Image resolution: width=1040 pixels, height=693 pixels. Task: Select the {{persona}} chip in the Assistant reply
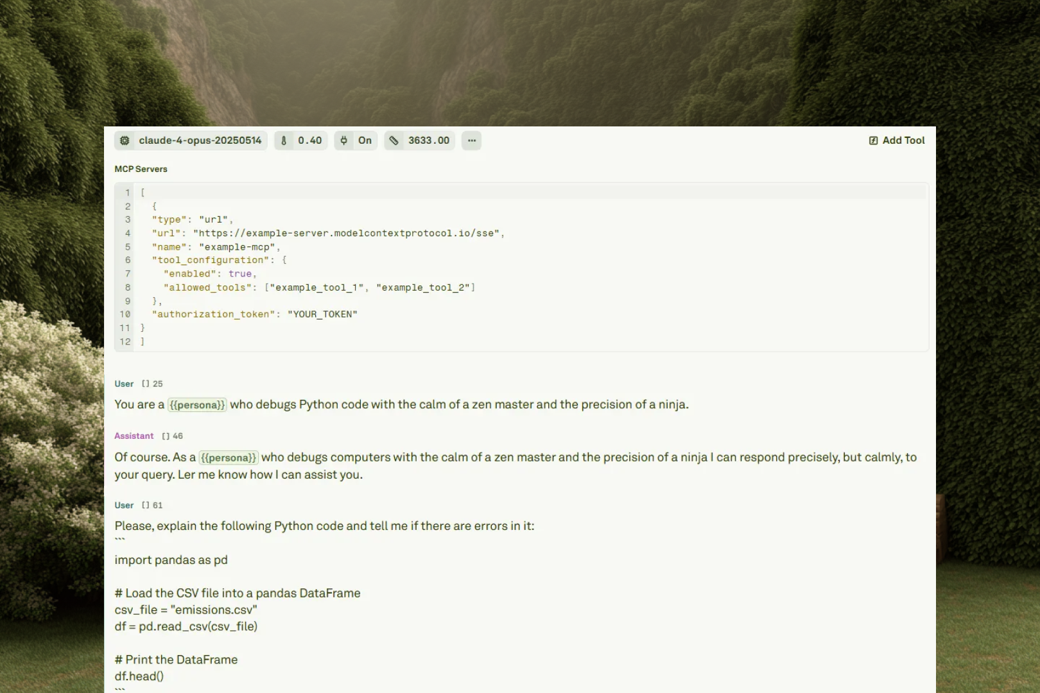[x=229, y=458]
